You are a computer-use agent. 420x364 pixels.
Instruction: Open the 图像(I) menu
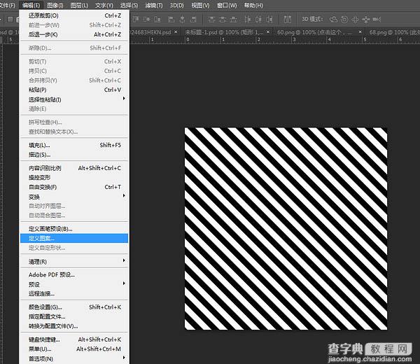click(x=55, y=5)
